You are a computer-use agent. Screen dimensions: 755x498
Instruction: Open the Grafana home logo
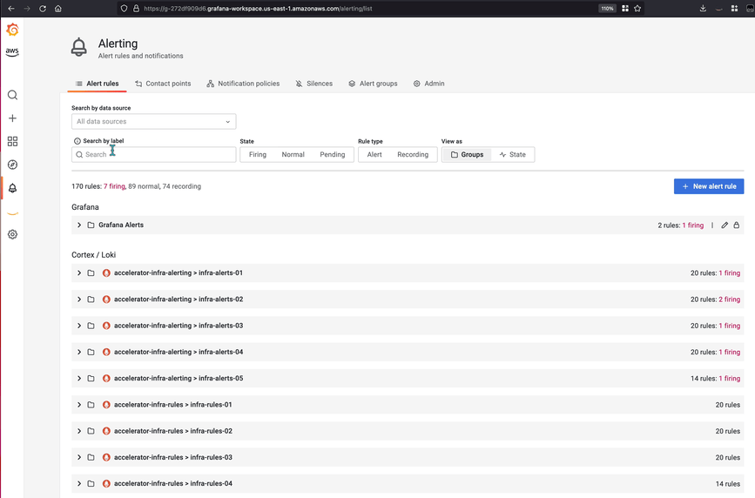point(12,30)
